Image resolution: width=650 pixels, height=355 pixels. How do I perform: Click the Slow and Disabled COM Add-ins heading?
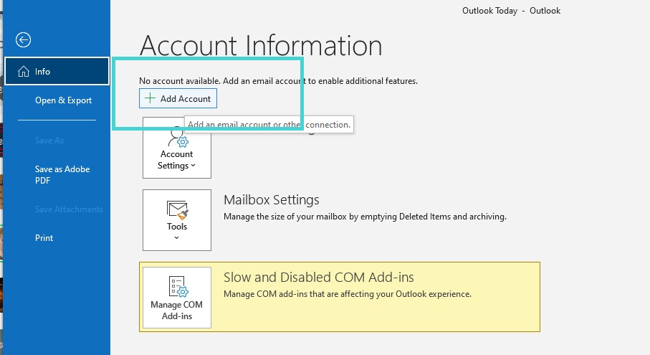(319, 277)
